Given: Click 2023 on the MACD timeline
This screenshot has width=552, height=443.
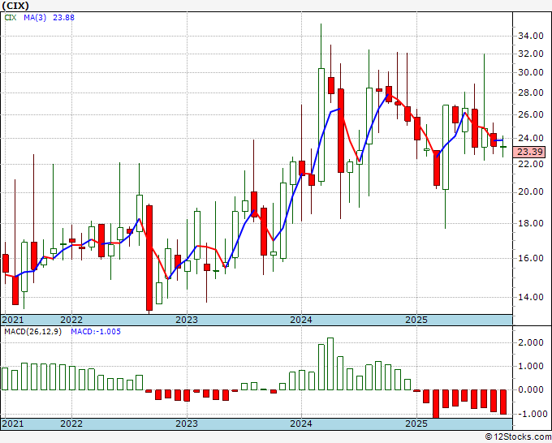Looking at the screenshot, I should [x=187, y=424].
